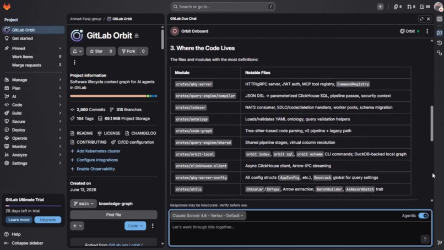444x250 pixels.
Task: Expand the Operate sidebar menu
Action: (x=34, y=138)
